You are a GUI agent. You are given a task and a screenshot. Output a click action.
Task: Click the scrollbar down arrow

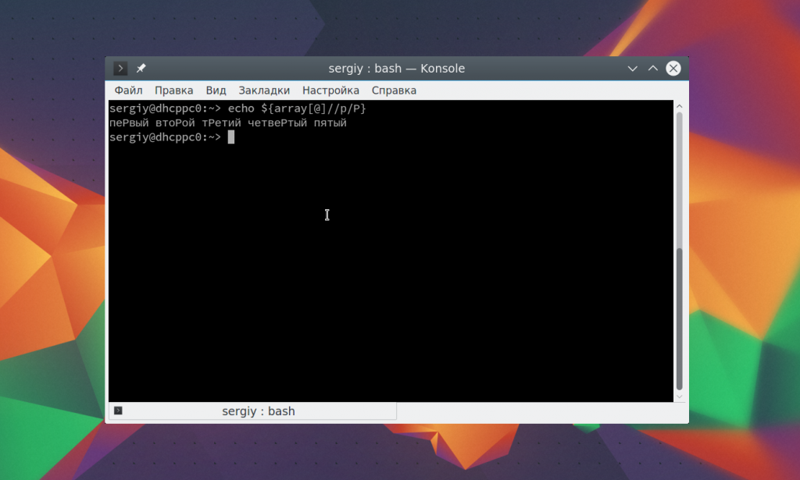680,396
